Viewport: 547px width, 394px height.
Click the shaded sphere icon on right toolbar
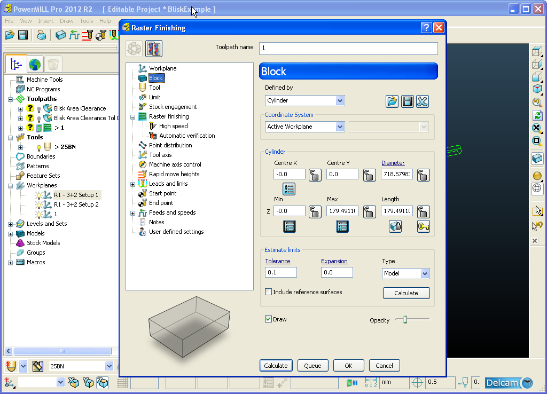[537, 176]
